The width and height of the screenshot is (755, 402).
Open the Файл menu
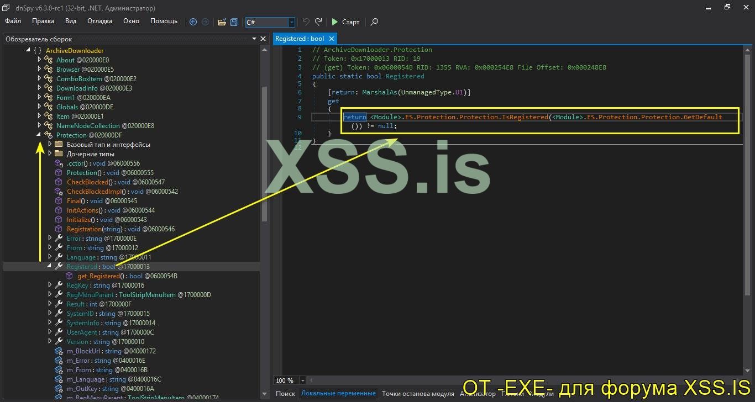point(13,21)
